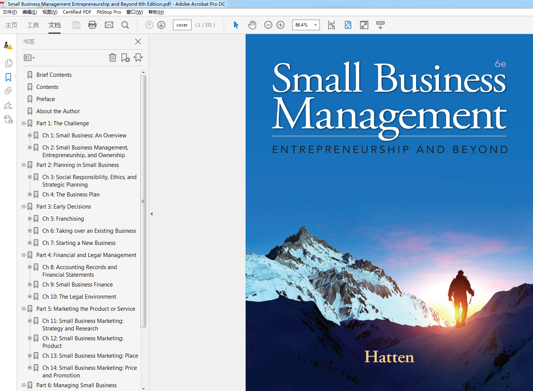Open the bookmark options dropdown menu
Image resolution: width=533 pixels, height=391 pixels.
coord(29,58)
